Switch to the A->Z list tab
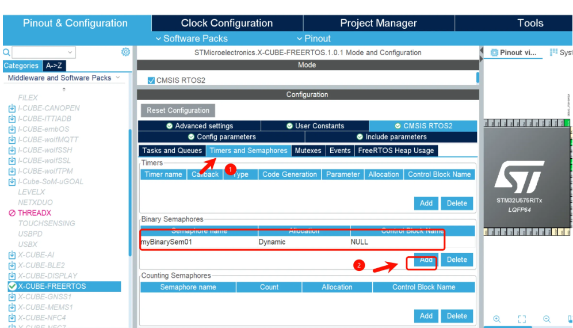 (x=54, y=66)
